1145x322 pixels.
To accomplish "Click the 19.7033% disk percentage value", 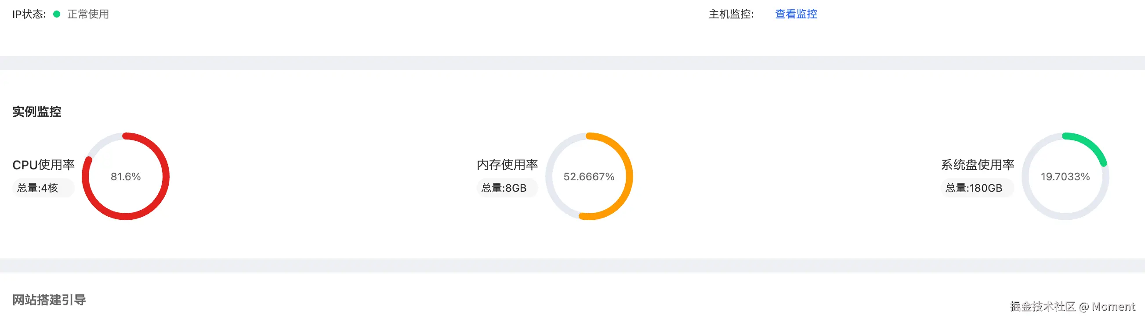I will point(1065,176).
